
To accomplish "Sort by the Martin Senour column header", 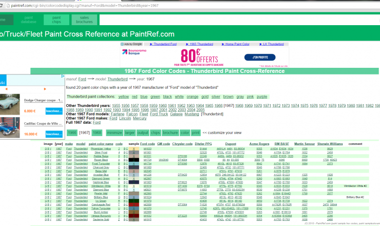I will pyautogui.click(x=305, y=144).
